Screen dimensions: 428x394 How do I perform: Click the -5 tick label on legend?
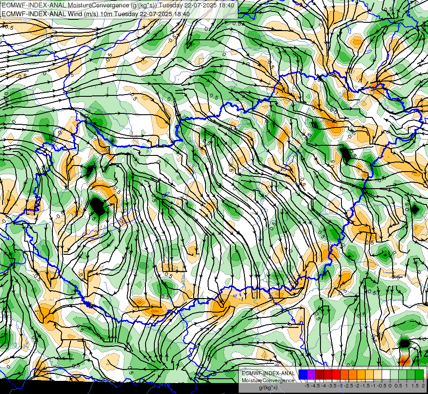(x=307, y=386)
